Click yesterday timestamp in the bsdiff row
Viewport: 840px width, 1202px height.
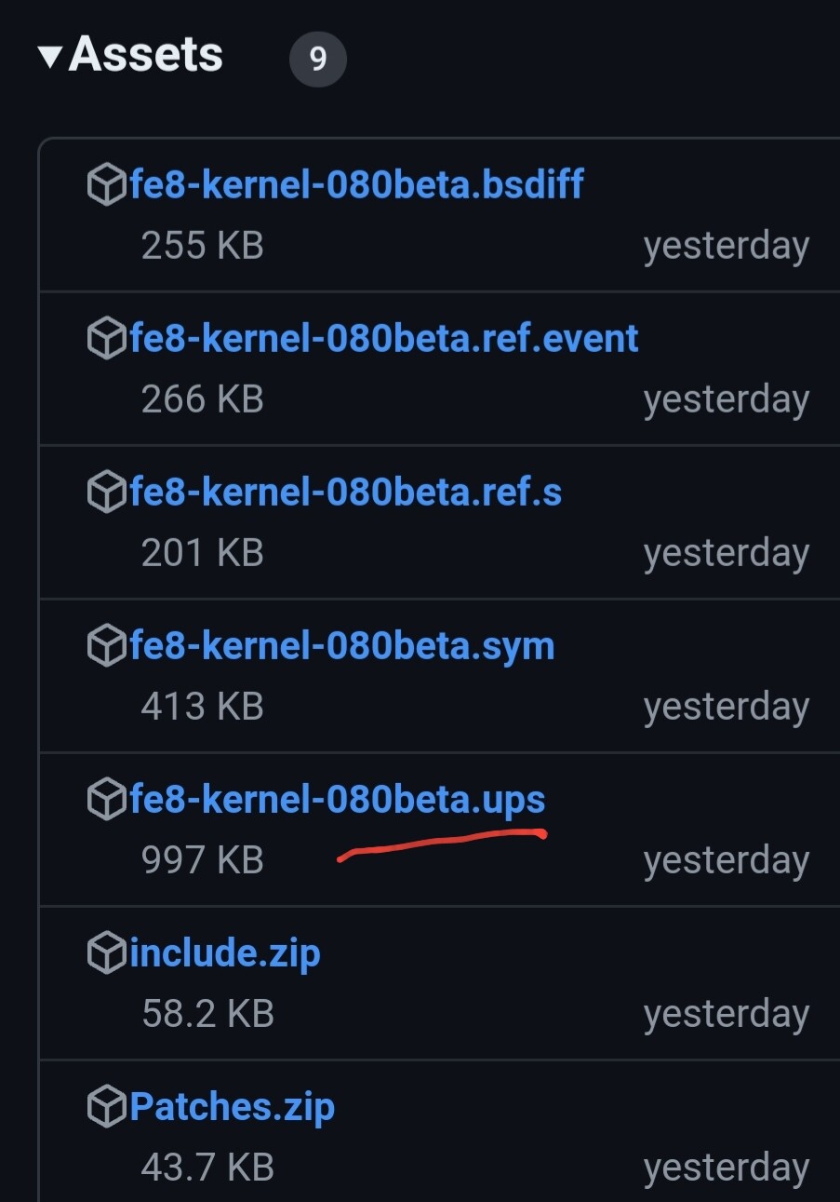tap(726, 246)
